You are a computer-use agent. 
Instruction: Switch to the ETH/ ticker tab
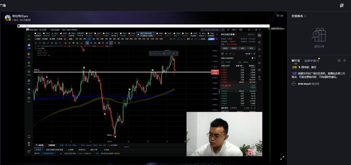46,34
